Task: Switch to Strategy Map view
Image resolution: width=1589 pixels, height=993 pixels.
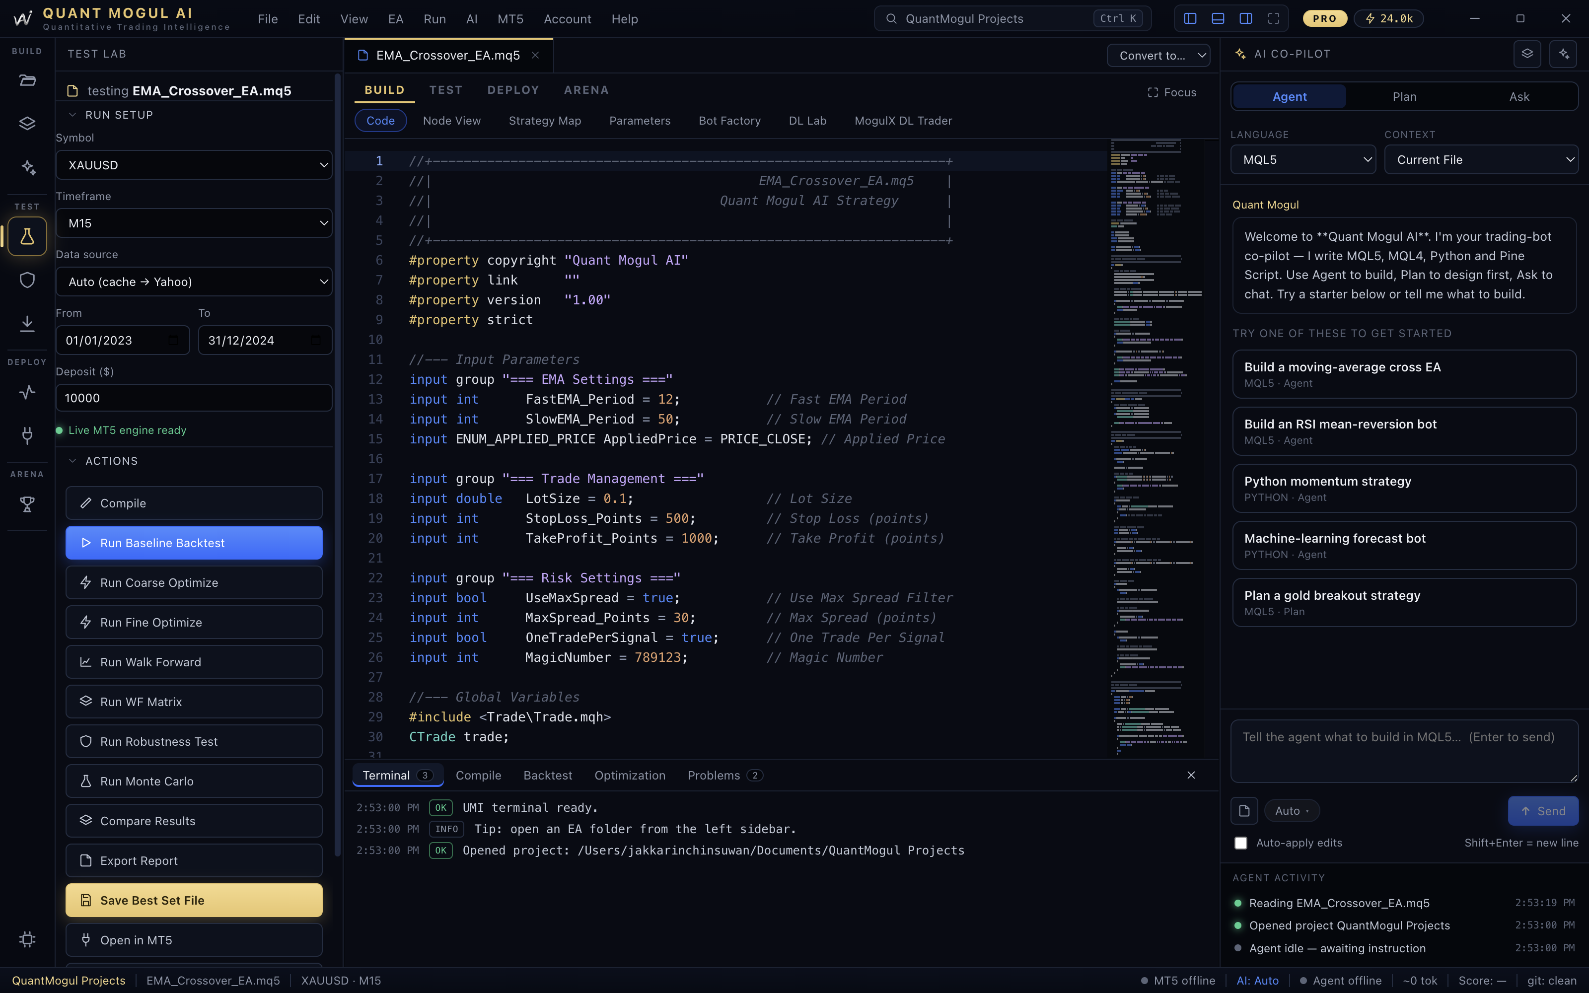Action: pyautogui.click(x=544, y=121)
